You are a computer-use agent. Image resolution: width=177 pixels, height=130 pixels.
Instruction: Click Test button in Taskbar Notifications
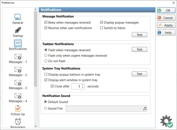pos(139,49)
